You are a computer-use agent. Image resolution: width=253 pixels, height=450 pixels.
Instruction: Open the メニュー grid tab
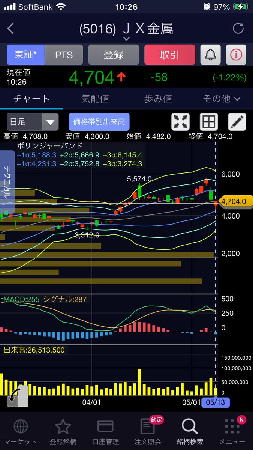pyautogui.click(x=232, y=432)
